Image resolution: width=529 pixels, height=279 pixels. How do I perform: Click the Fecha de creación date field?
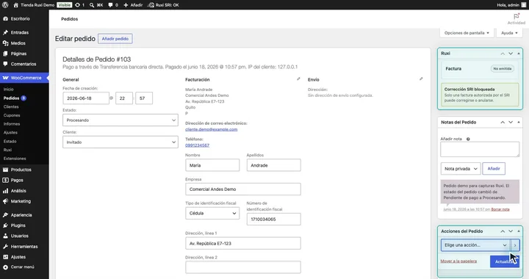[86, 98]
